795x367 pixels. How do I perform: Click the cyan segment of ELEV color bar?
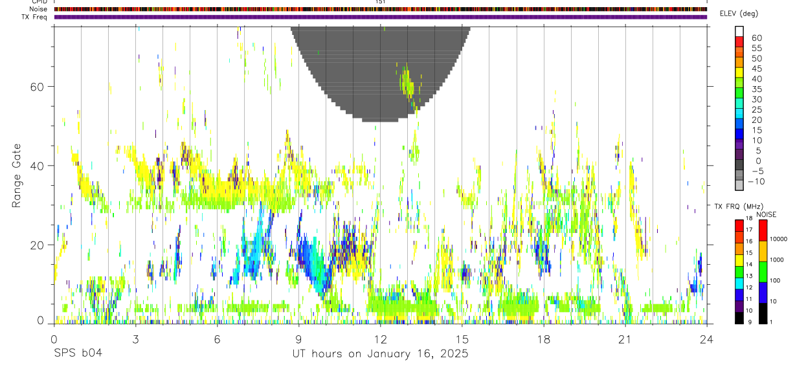click(739, 113)
